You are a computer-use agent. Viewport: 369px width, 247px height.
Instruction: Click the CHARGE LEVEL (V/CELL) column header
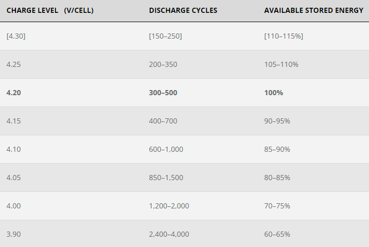pos(50,10)
